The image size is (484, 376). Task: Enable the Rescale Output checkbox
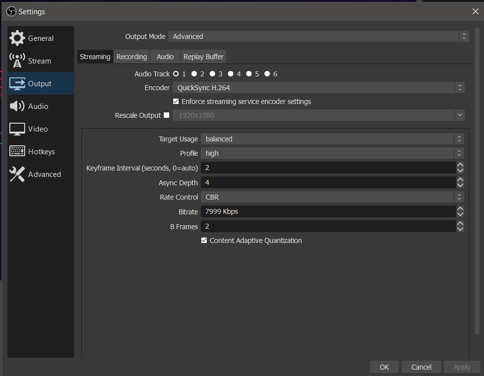tap(167, 115)
